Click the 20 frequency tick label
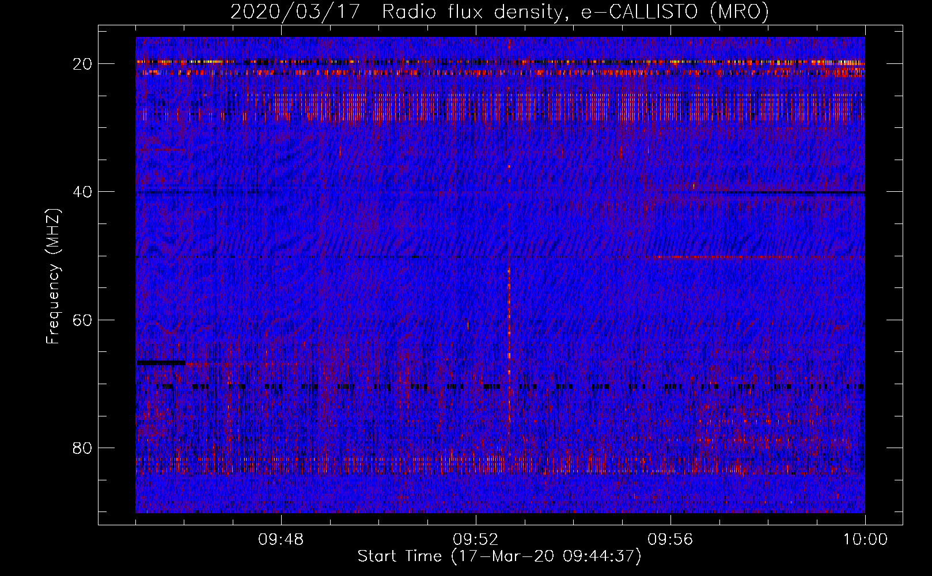The image size is (932, 576). 83,63
